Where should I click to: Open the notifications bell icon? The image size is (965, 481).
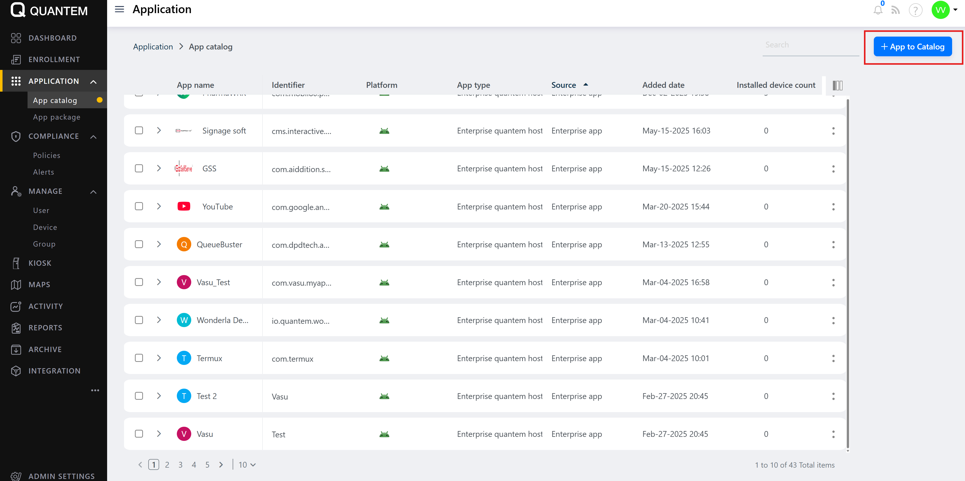[x=878, y=10]
